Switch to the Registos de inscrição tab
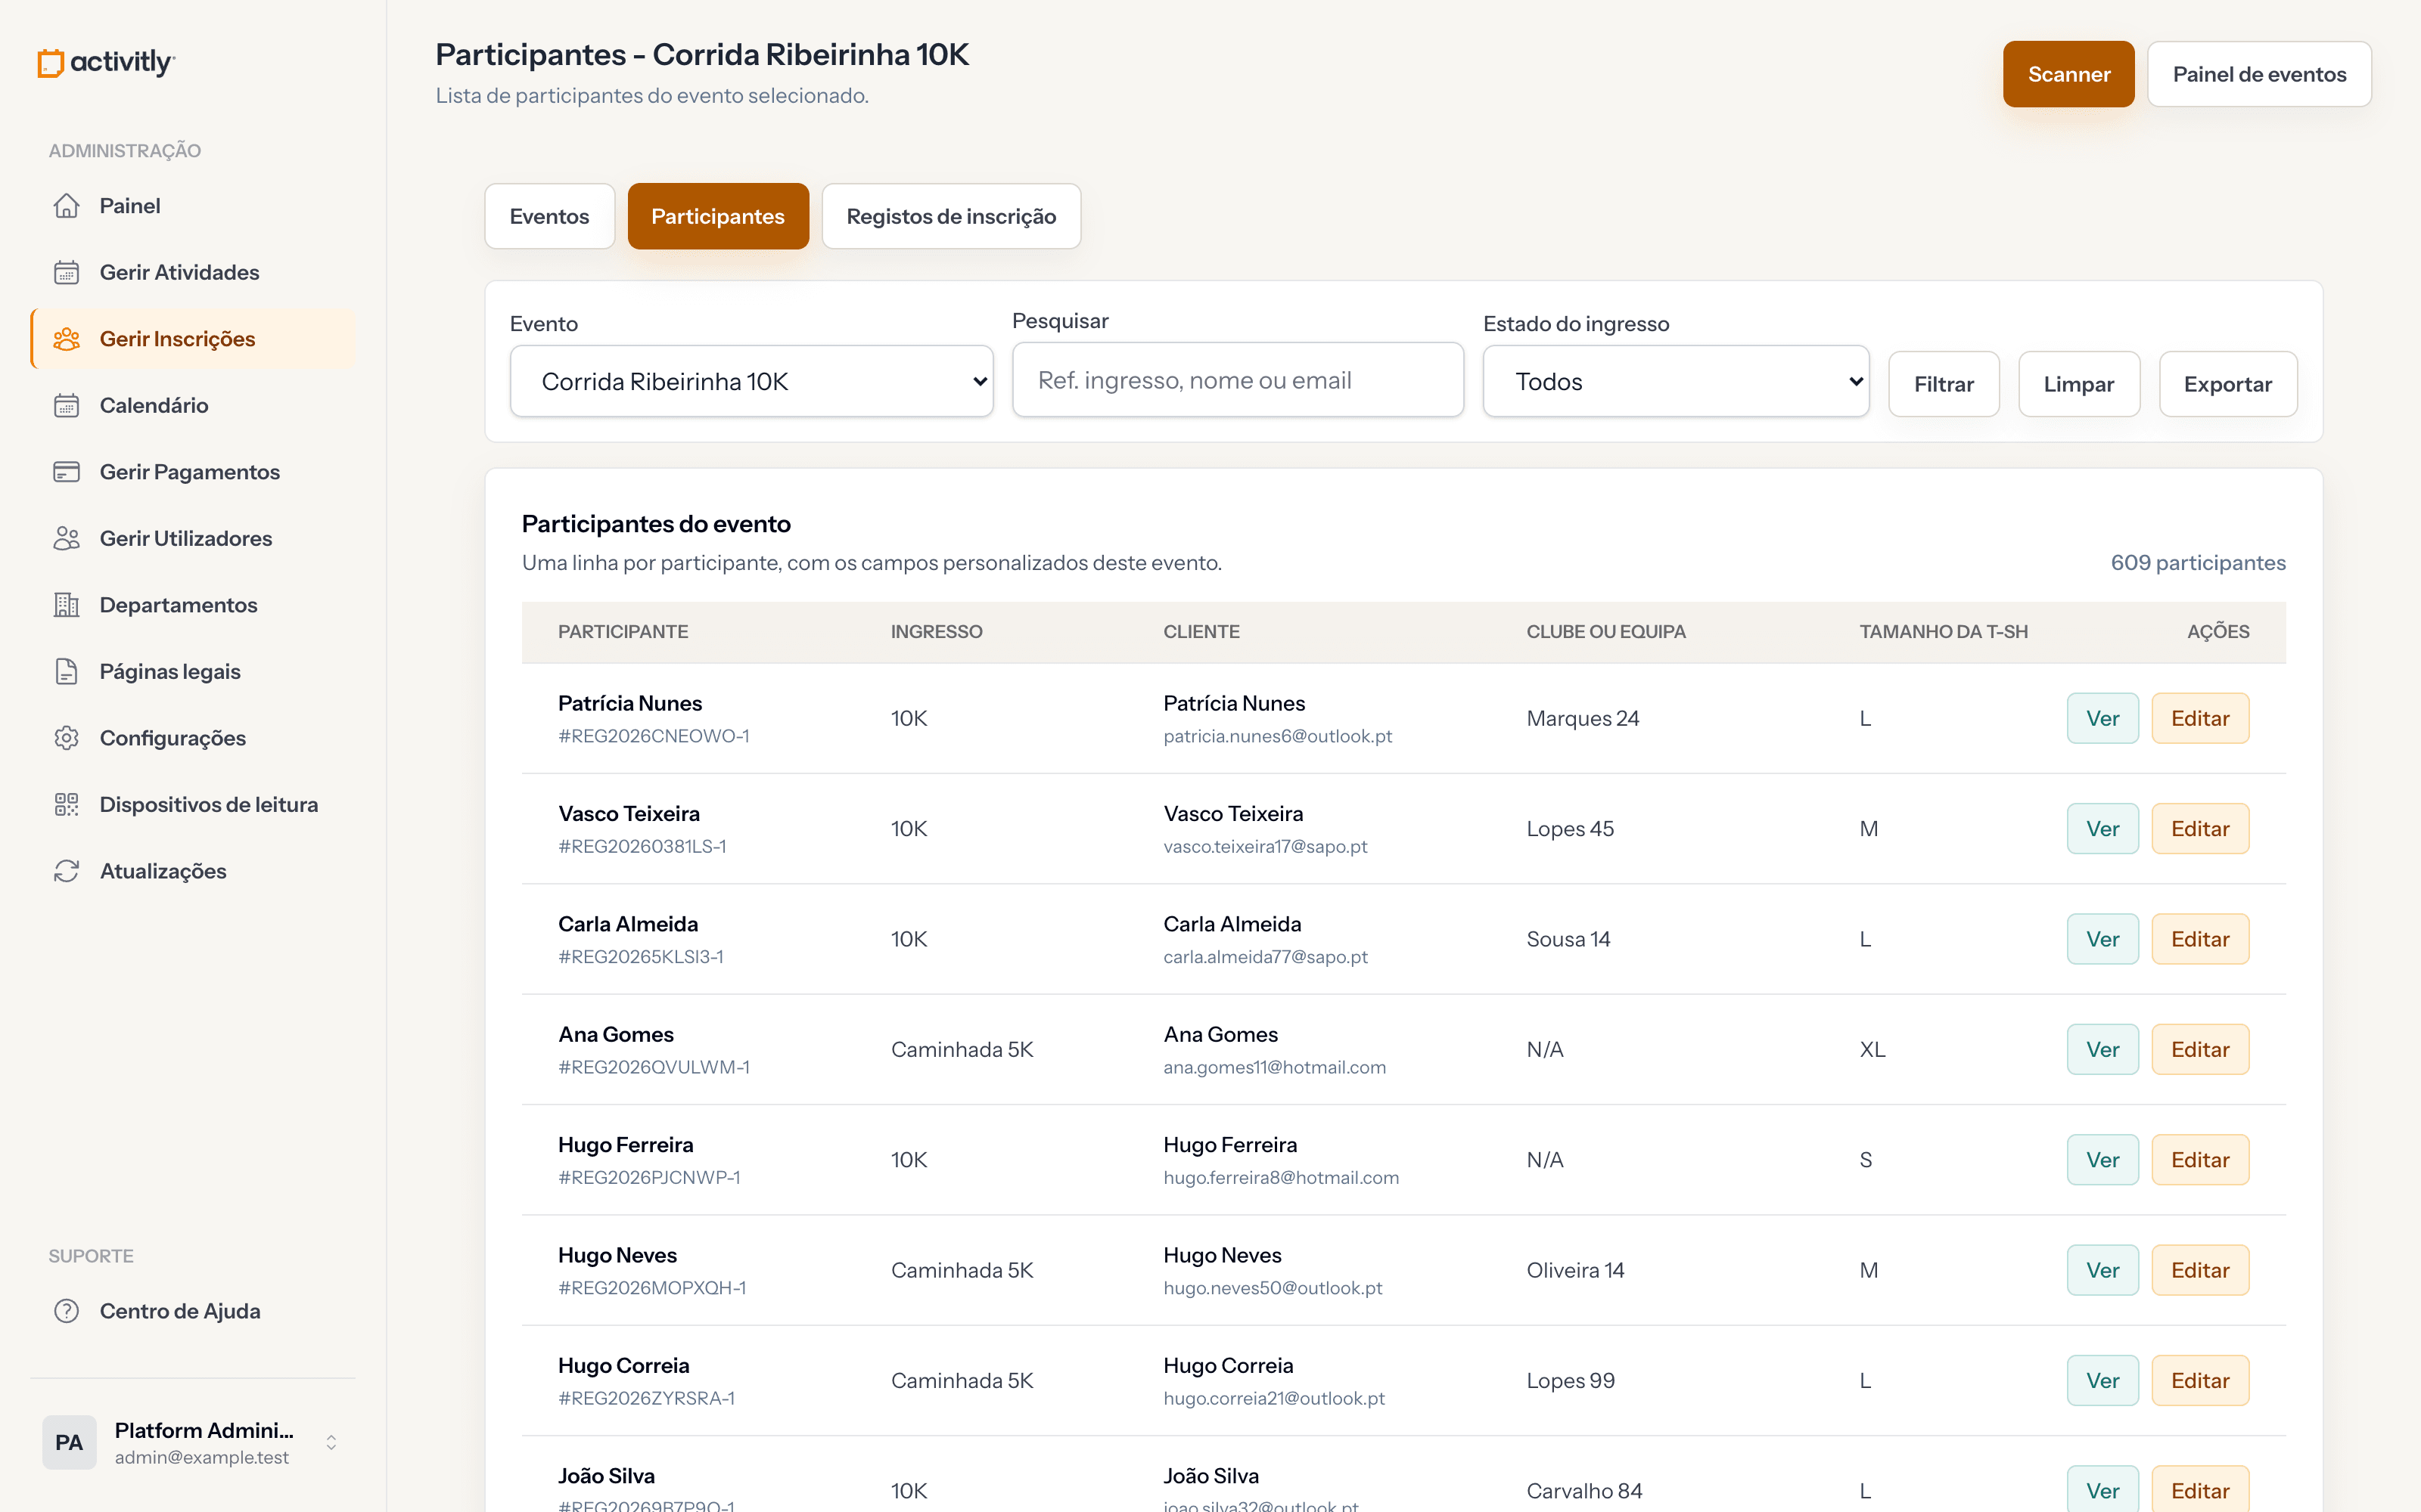Viewport: 2421px width, 1512px height. click(952, 216)
